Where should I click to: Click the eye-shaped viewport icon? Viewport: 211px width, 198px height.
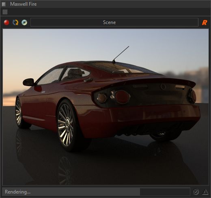point(24,22)
